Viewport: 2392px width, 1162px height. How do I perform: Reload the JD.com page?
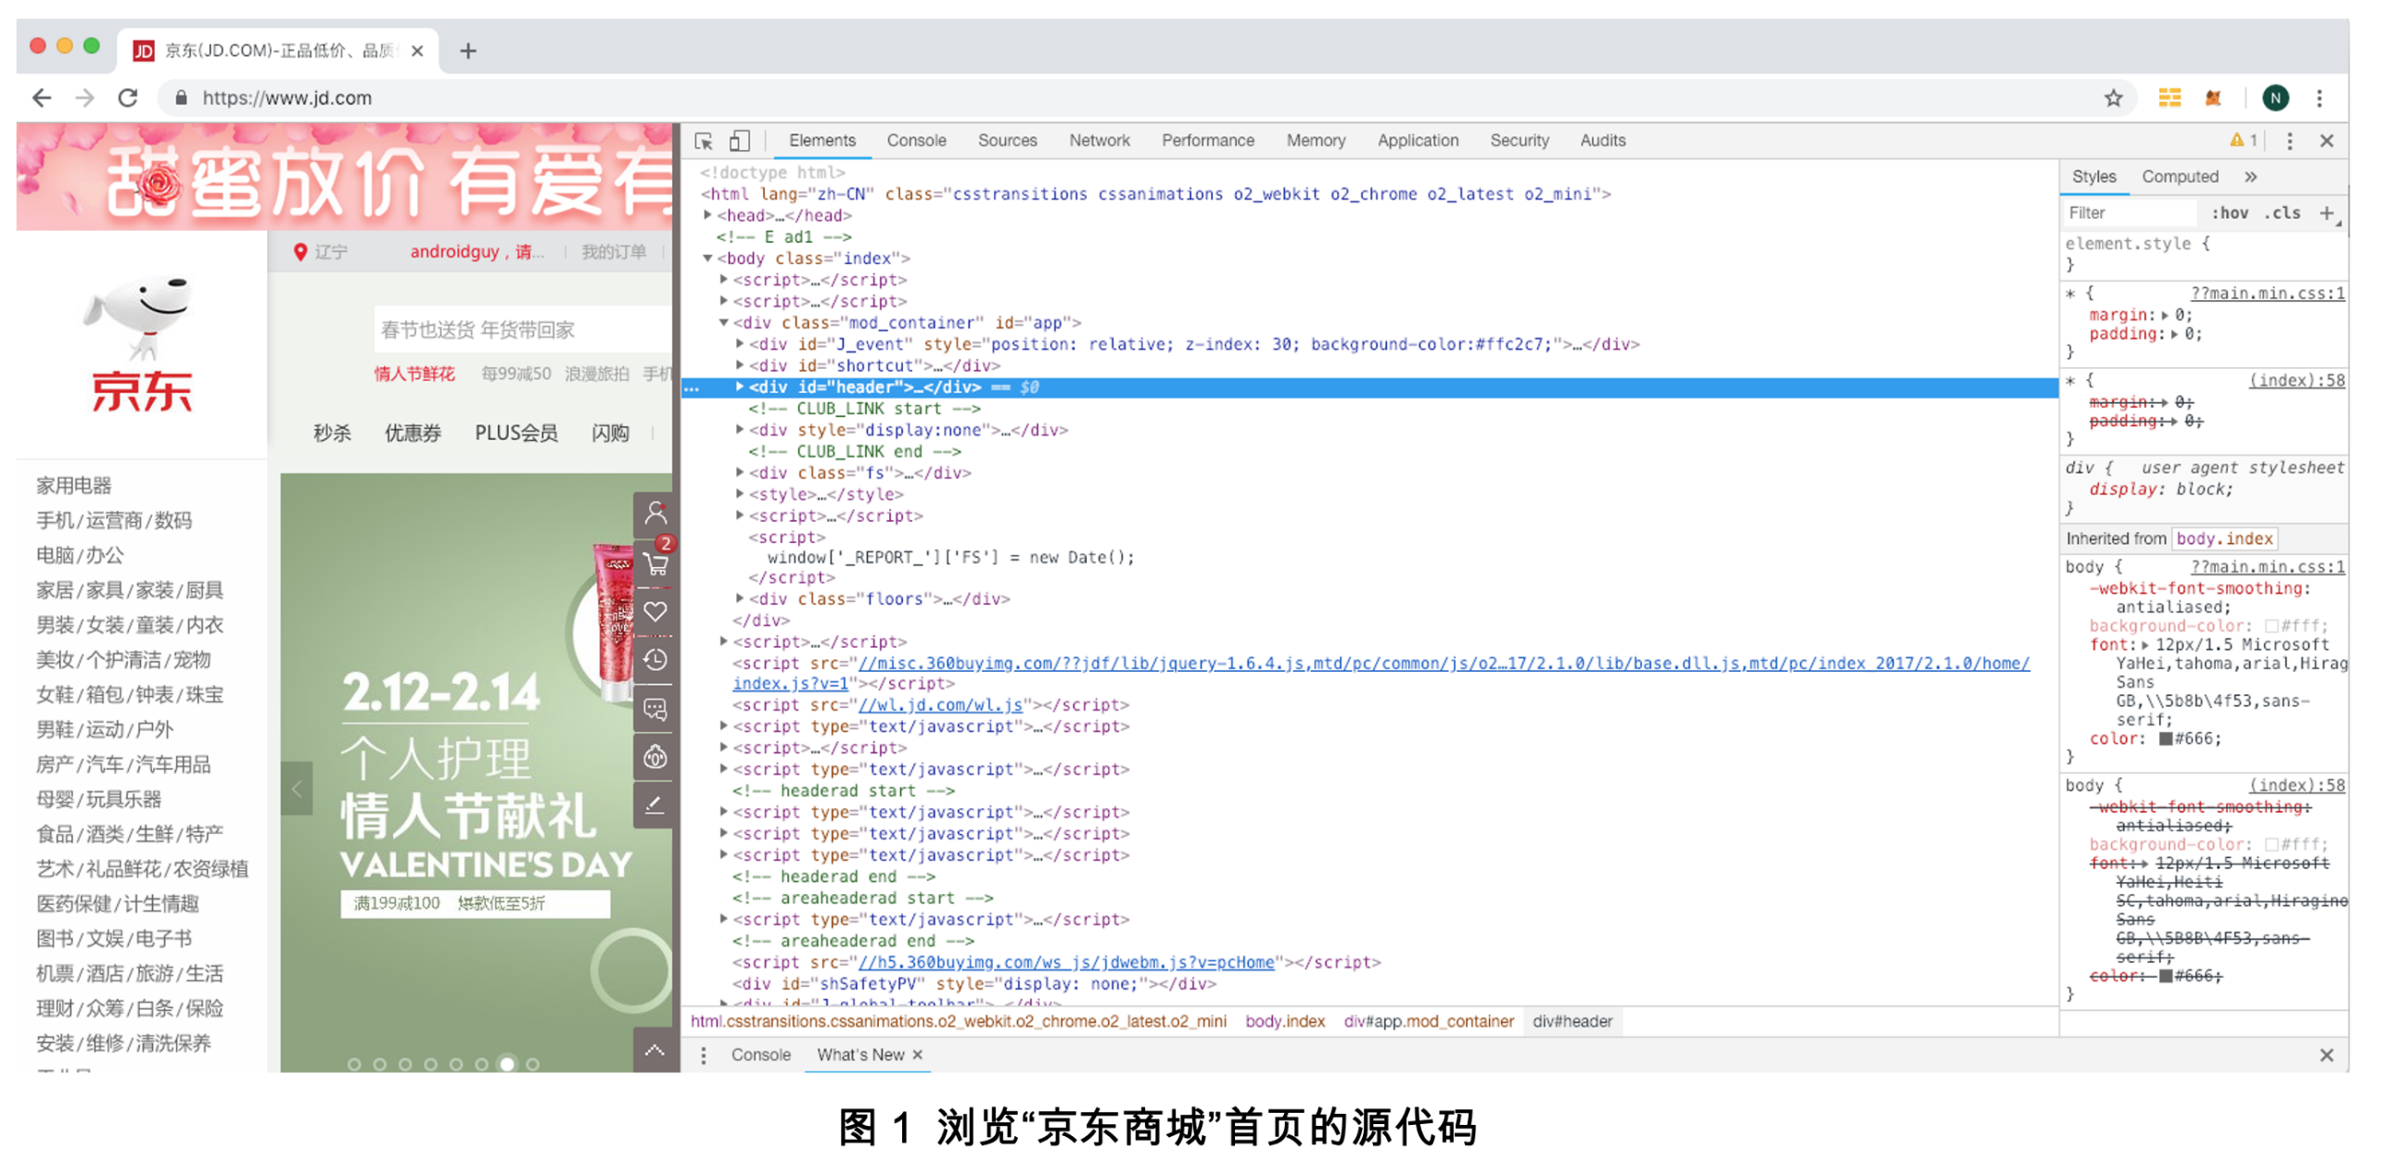tap(128, 97)
